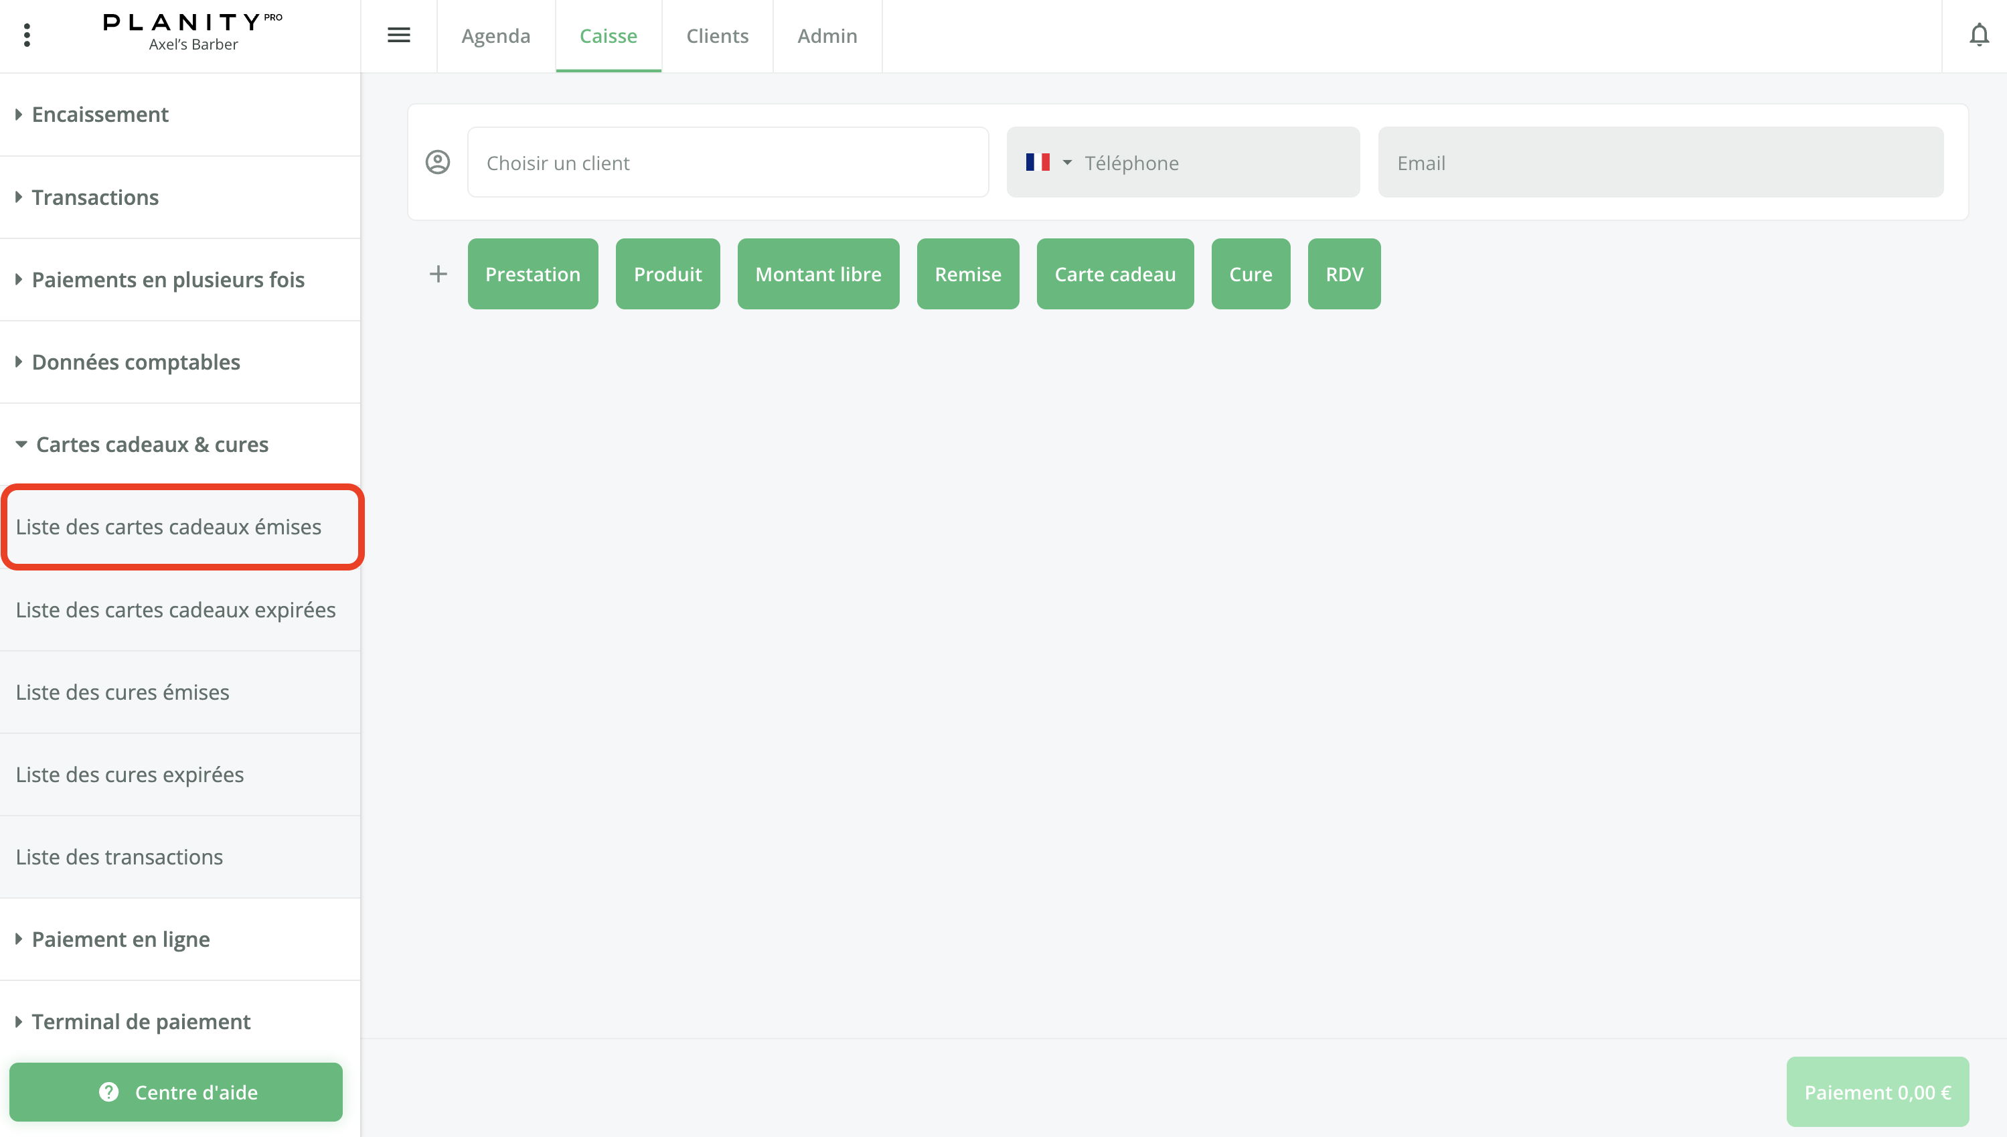Switch to the Agenda tab
The height and width of the screenshot is (1137, 2007).
pos(495,36)
